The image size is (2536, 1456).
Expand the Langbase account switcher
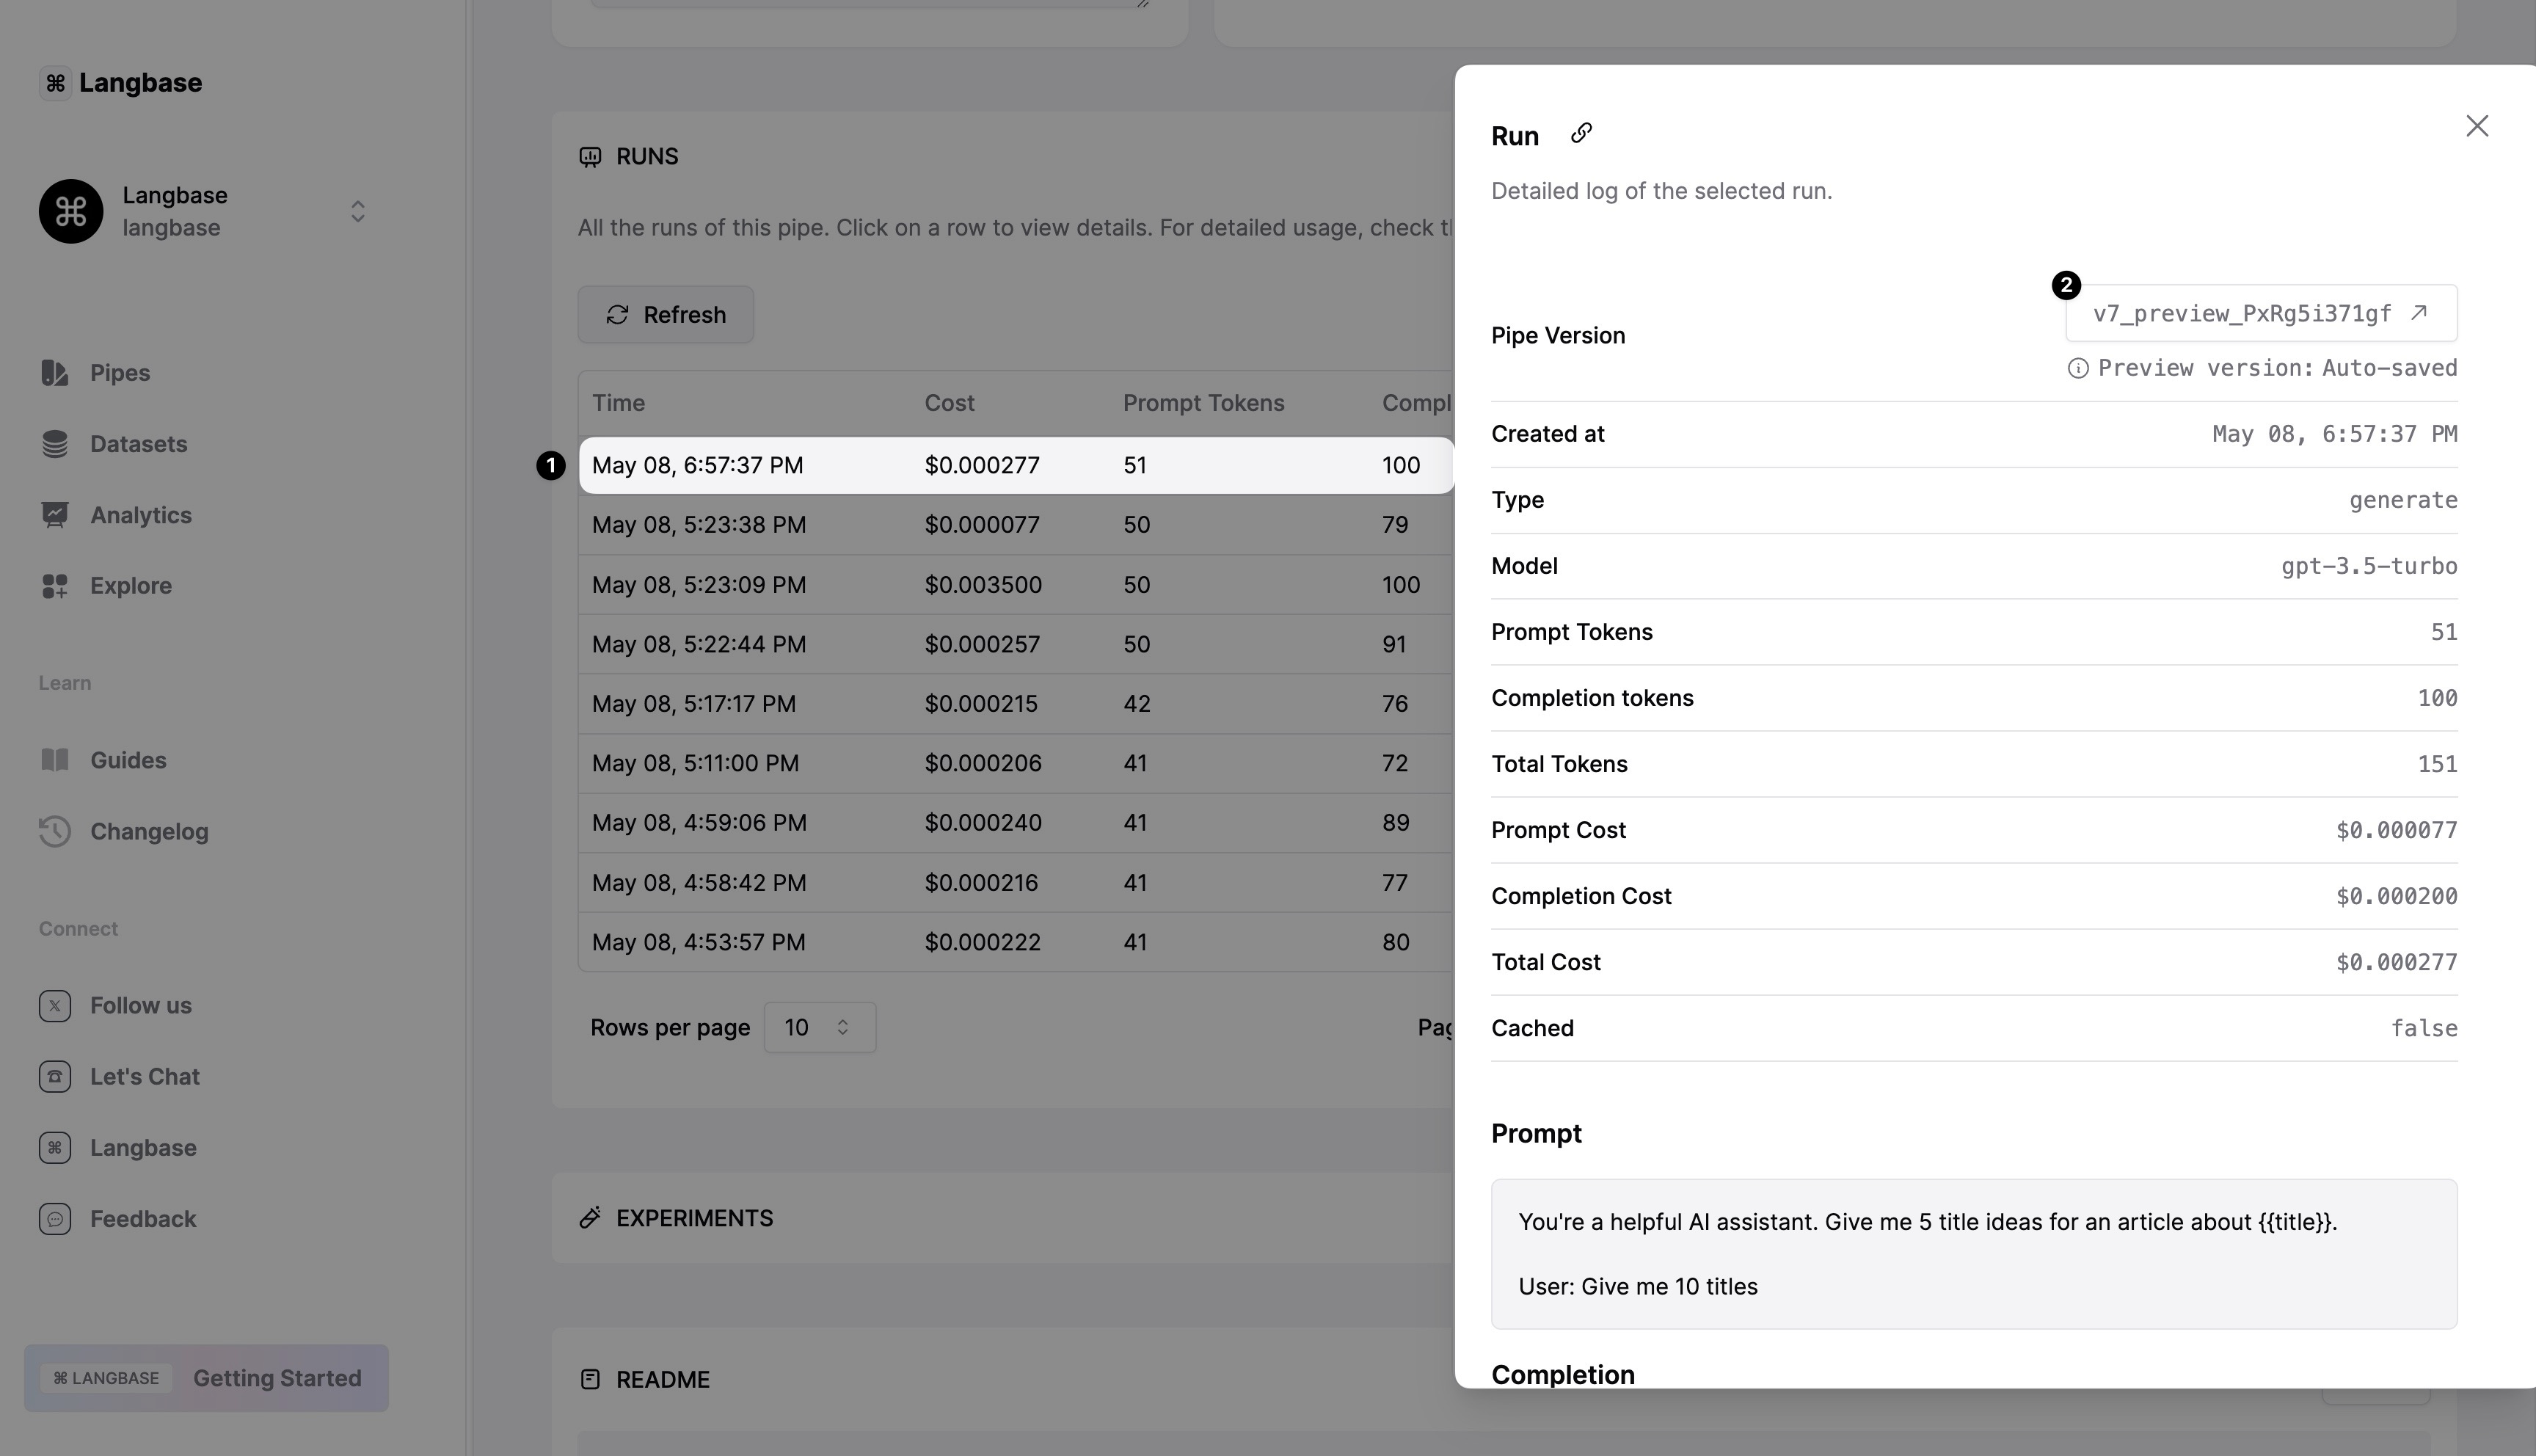pos(357,211)
